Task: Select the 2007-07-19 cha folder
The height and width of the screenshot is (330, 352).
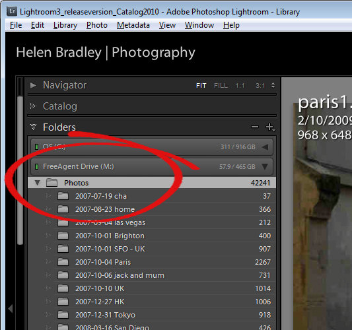Action: [152, 196]
